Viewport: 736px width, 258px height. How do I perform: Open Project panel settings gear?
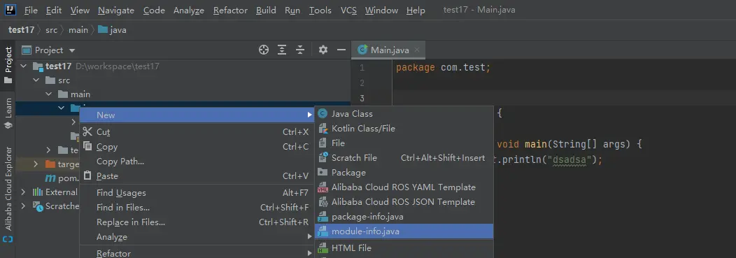tap(323, 50)
